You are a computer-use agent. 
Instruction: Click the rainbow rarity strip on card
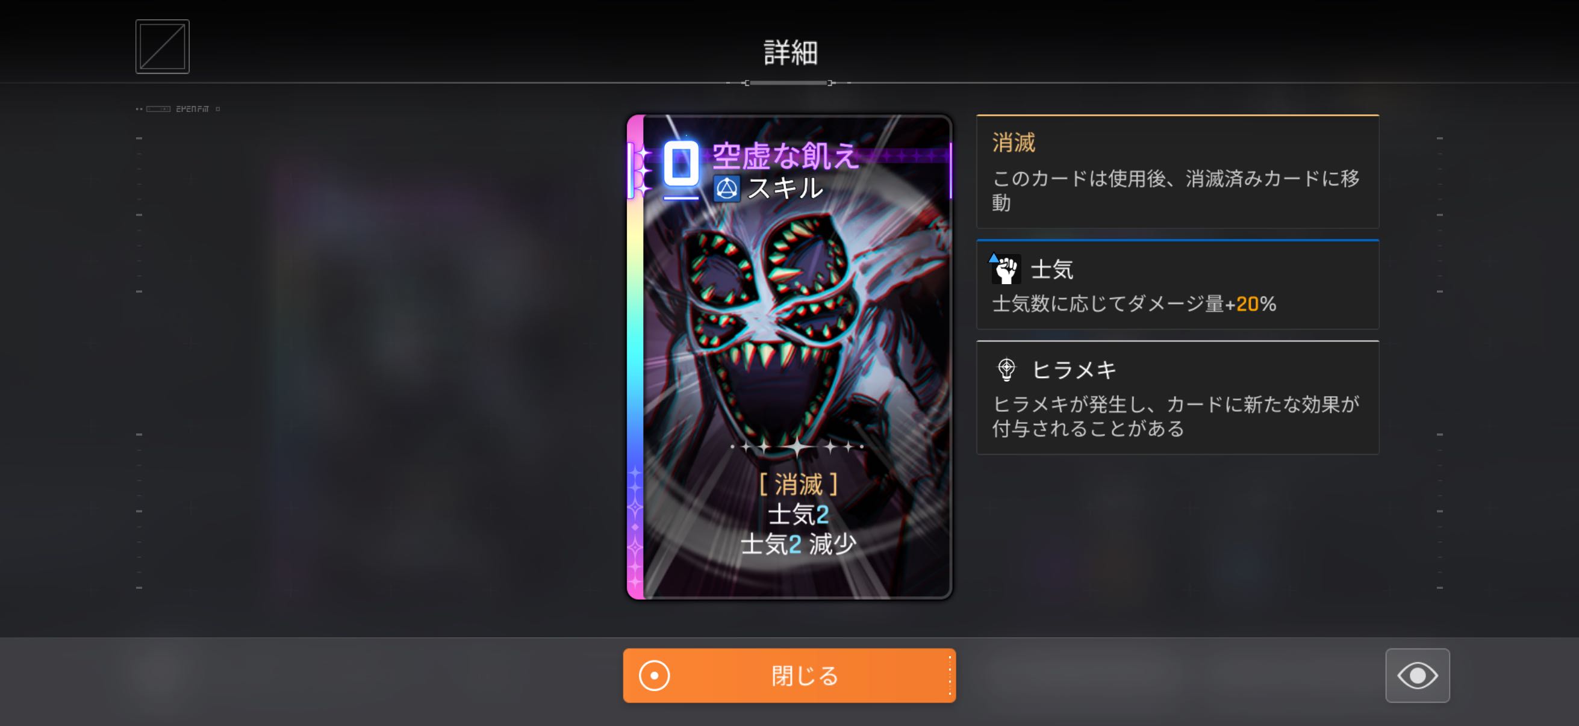tap(635, 356)
